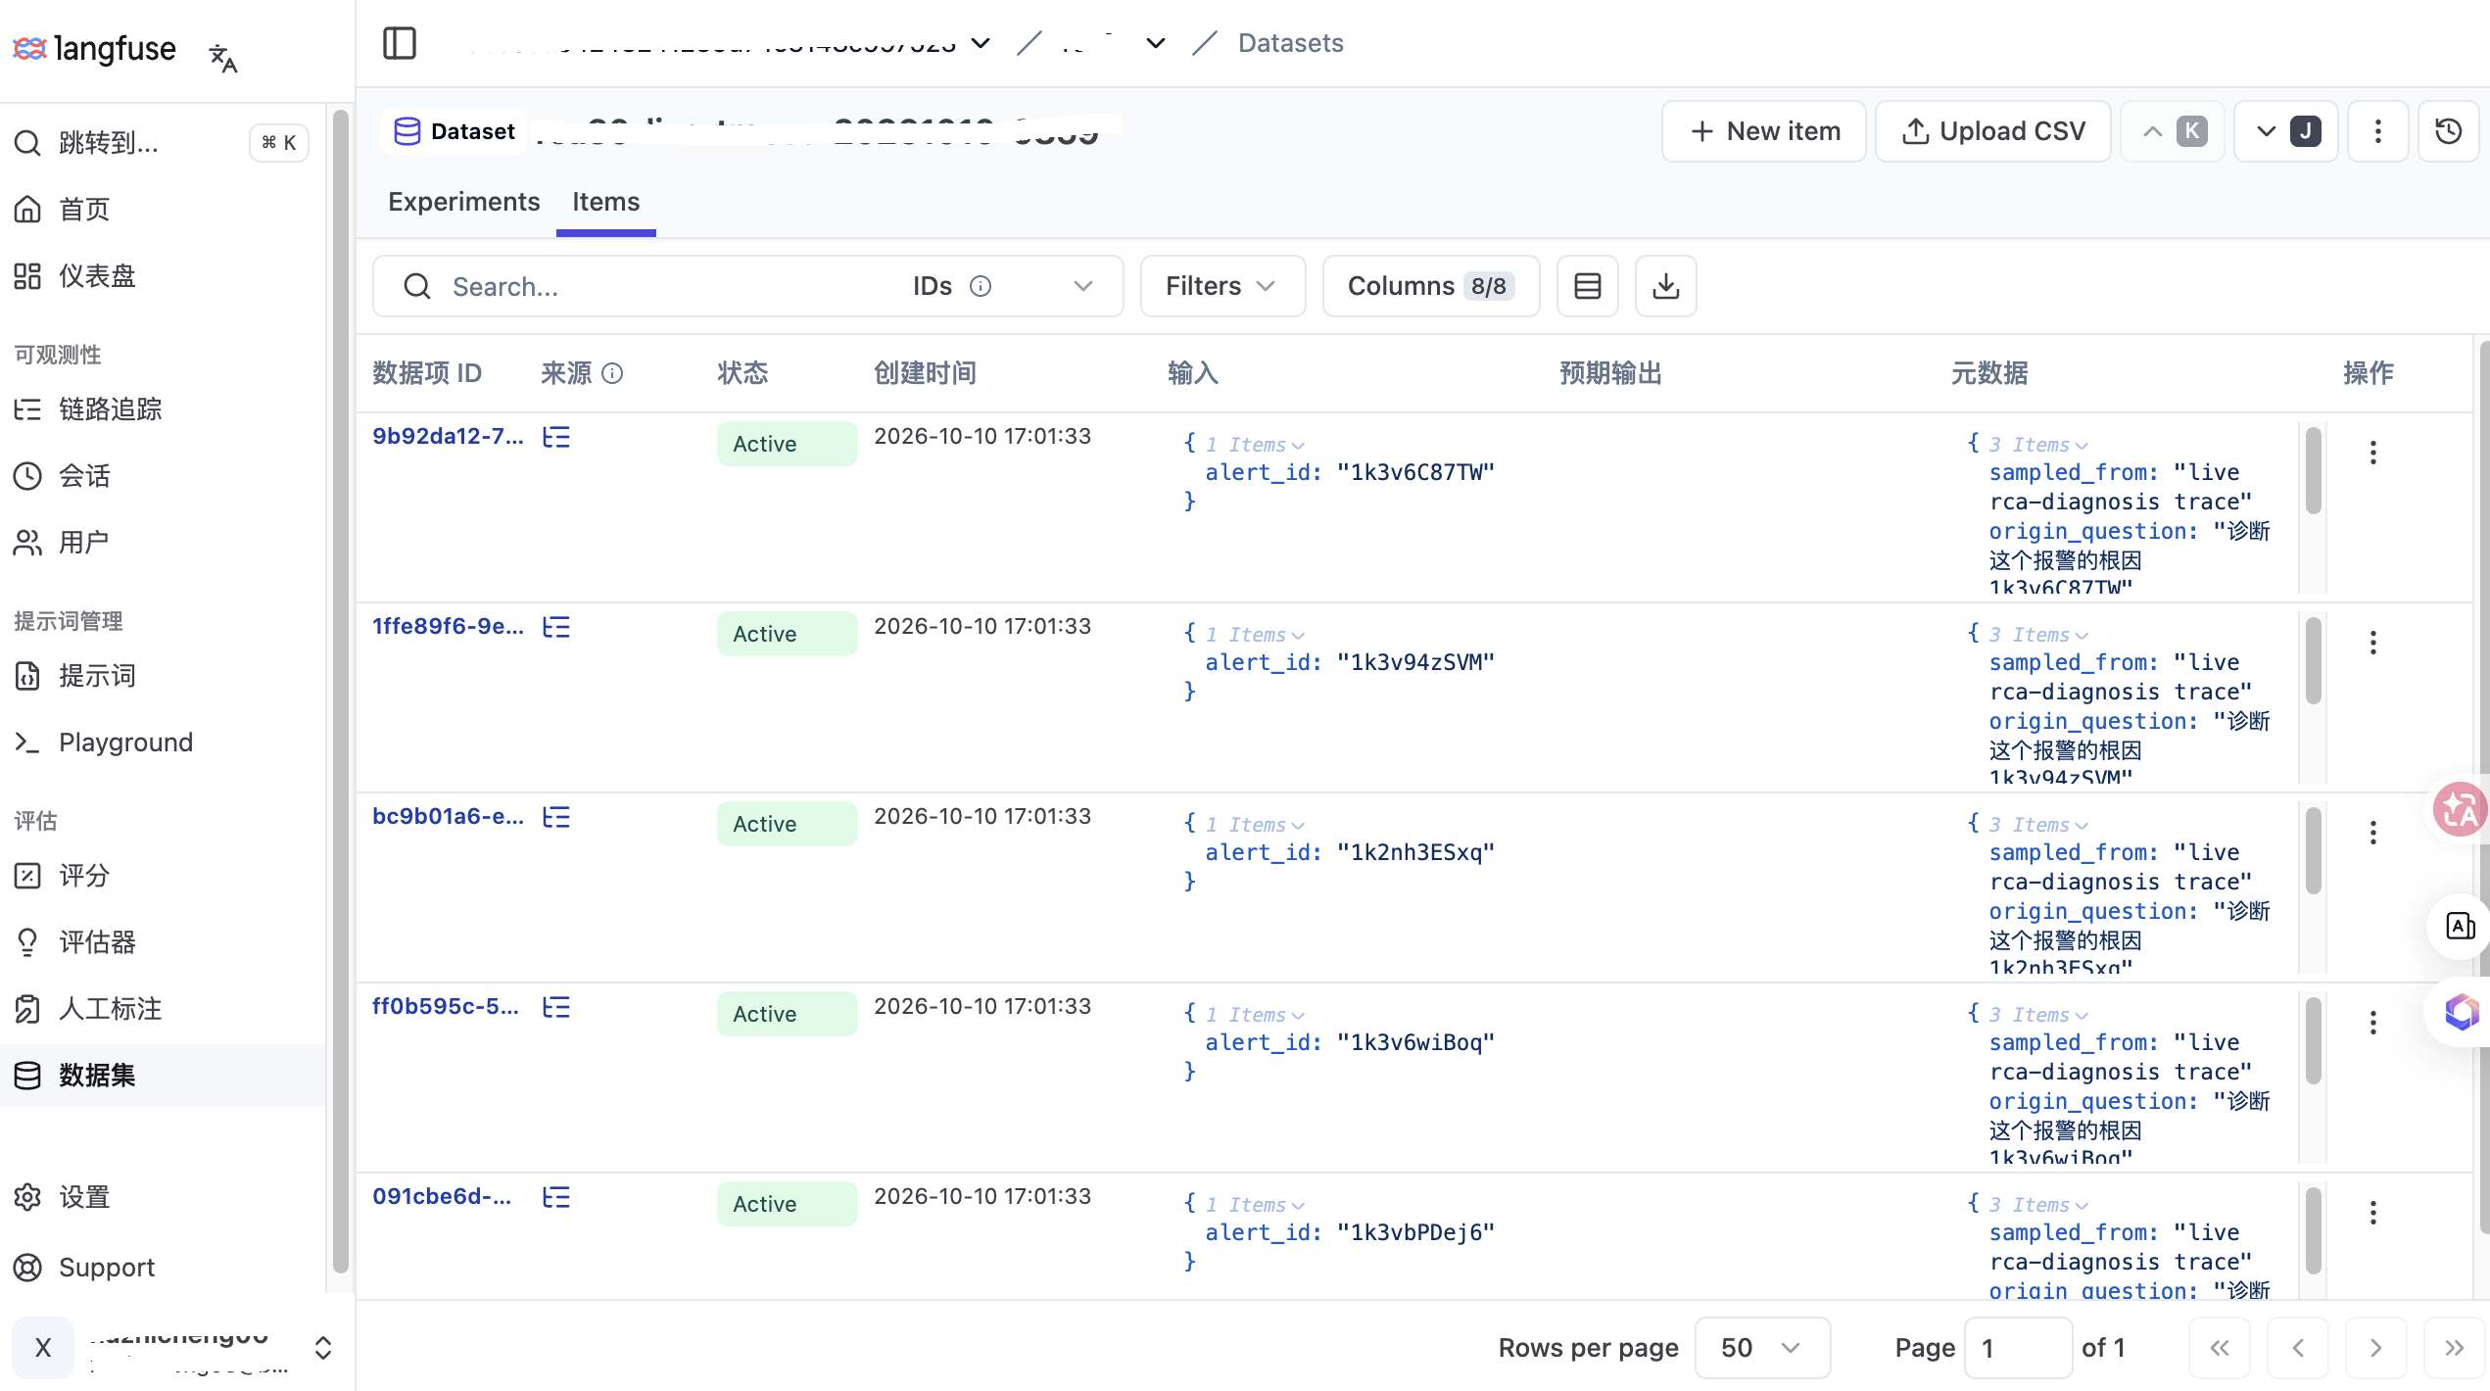Click the download export icon
This screenshot has width=2490, height=1391.
(1665, 286)
